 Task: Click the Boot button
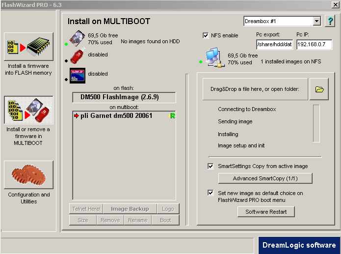click(x=165, y=220)
